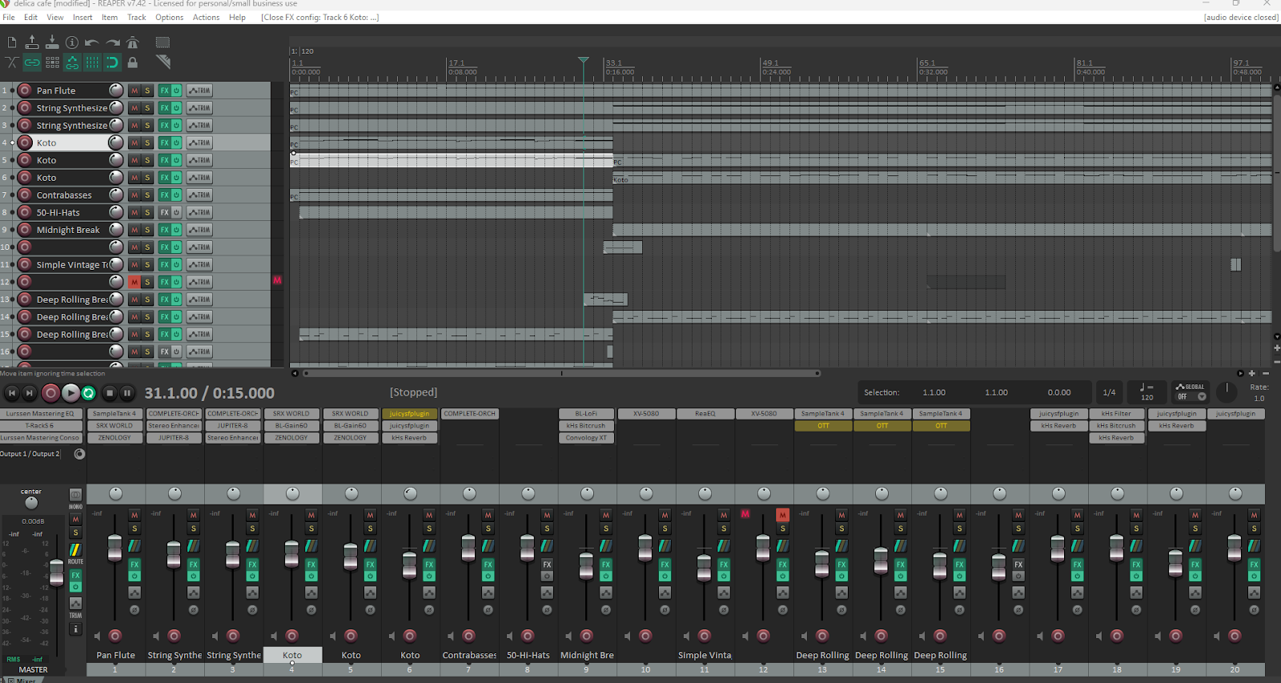Open TRIM automation mode for Koto track 4

pos(199,143)
